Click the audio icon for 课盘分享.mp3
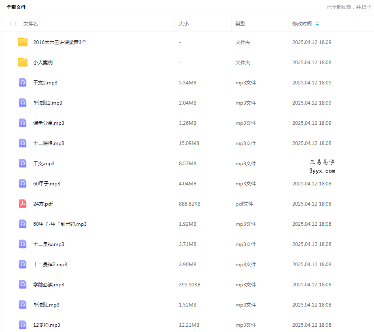 coord(23,123)
